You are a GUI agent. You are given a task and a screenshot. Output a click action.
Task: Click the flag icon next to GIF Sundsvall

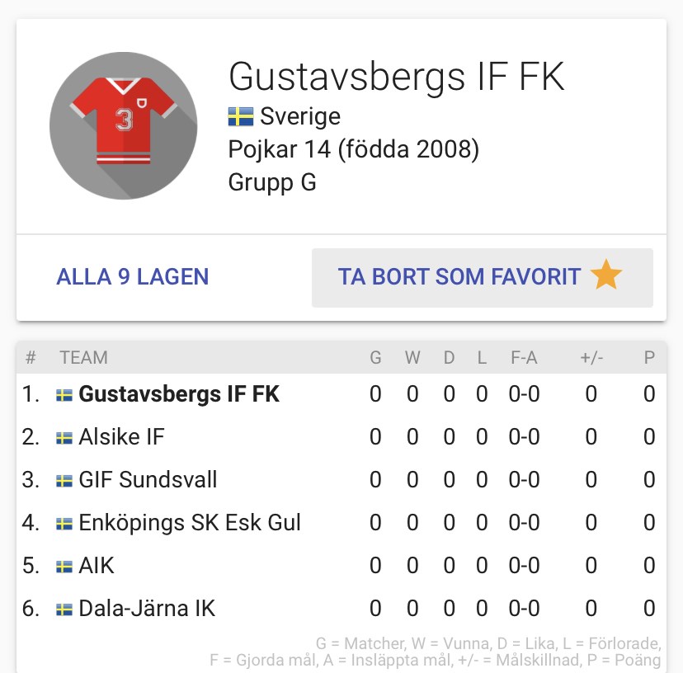click(64, 481)
